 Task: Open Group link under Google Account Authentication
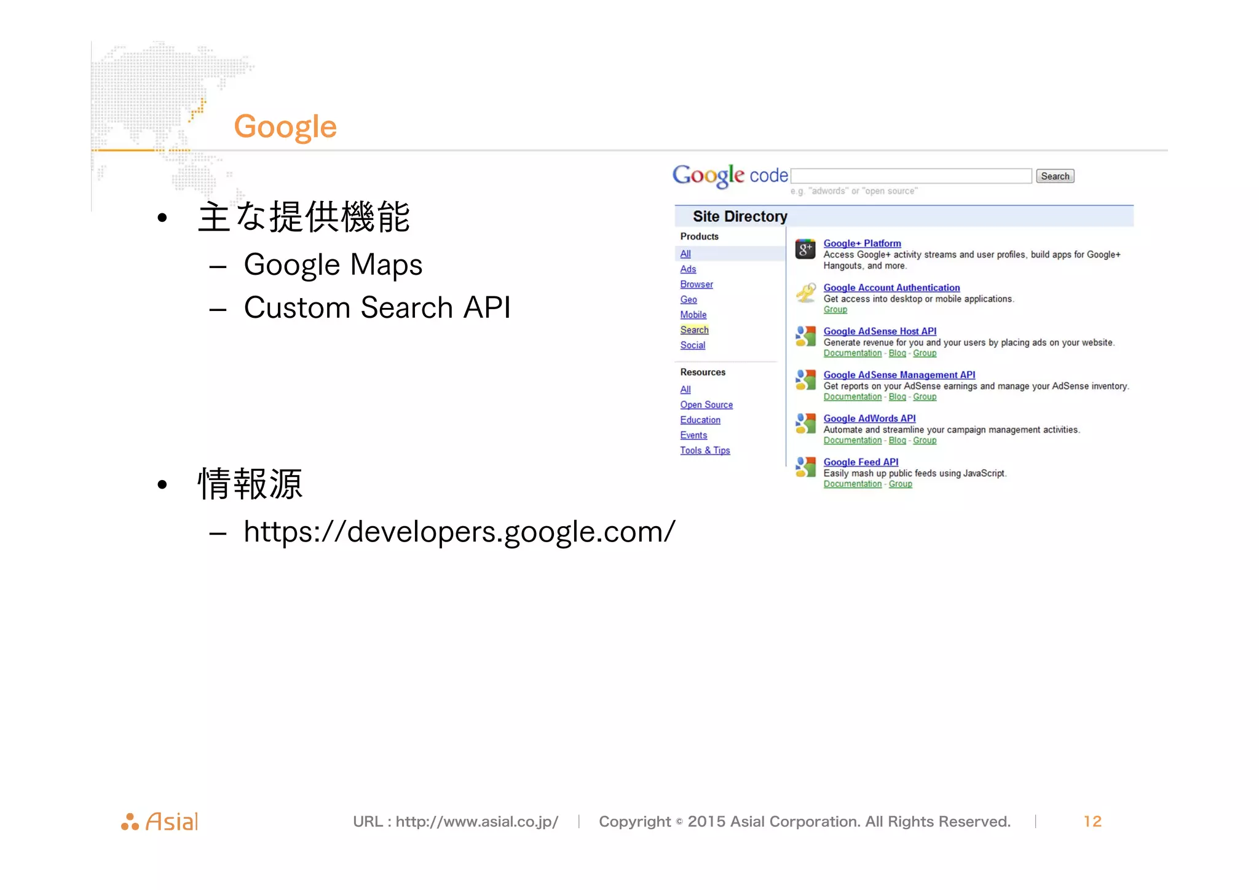click(835, 310)
